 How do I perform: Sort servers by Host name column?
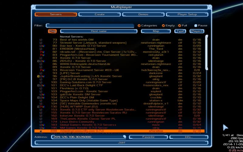[98, 31]
